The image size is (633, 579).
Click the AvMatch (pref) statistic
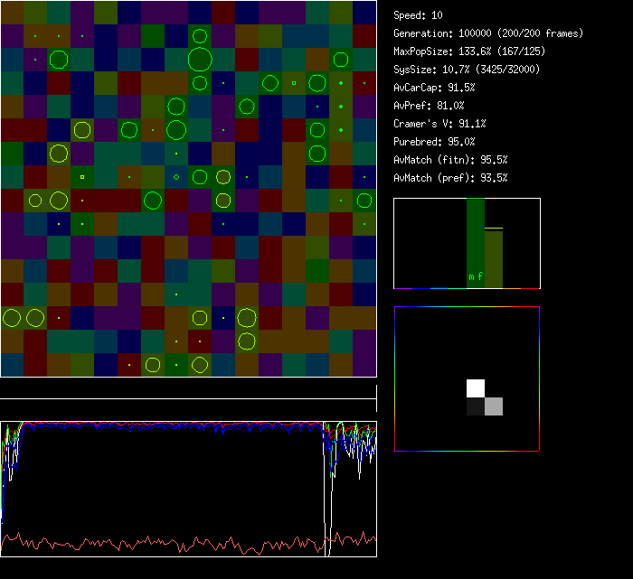(x=450, y=178)
